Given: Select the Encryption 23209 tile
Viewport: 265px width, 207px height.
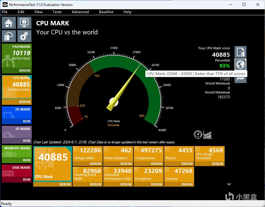Looking at the screenshot, I should (x=149, y=174).
